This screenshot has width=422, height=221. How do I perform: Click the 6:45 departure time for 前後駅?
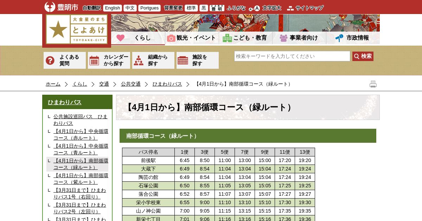pyautogui.click(x=185, y=160)
